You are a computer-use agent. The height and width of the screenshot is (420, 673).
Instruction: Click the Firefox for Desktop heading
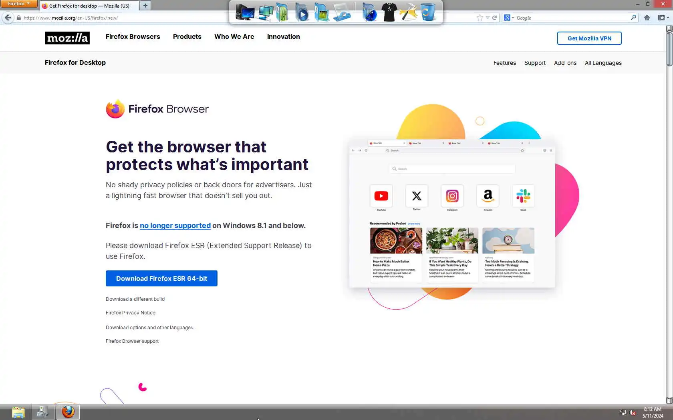click(x=75, y=62)
